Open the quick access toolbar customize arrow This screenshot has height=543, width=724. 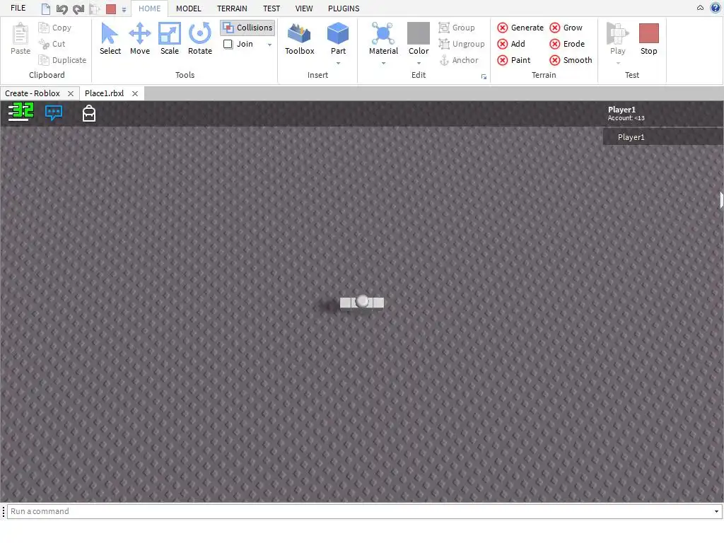point(124,9)
